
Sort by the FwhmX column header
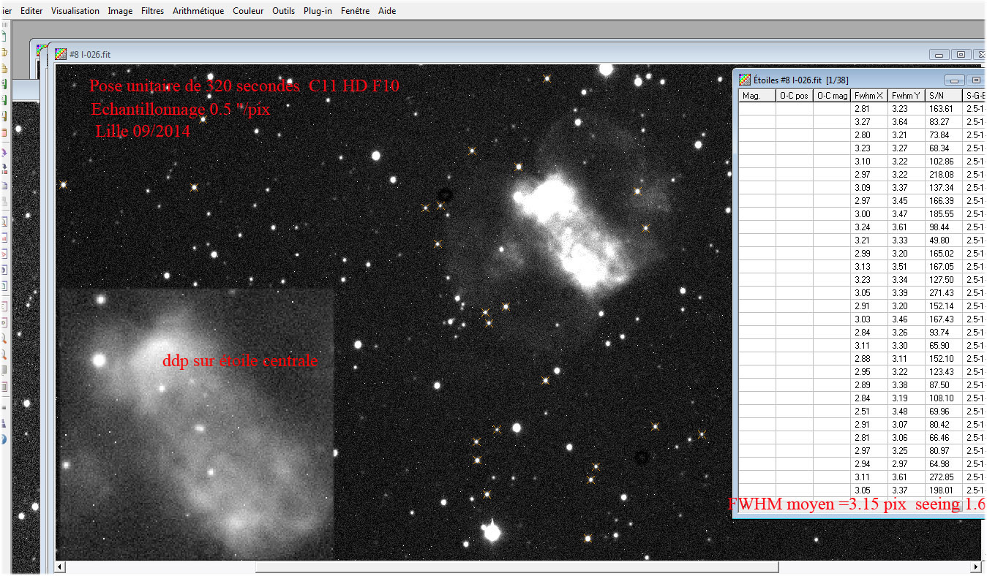coord(870,95)
